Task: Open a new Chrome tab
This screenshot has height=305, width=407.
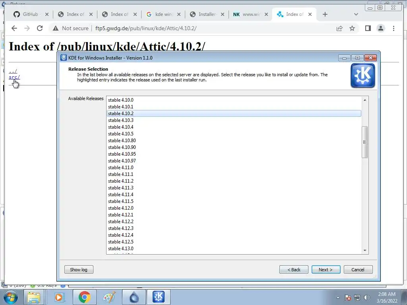Action: coord(325,14)
